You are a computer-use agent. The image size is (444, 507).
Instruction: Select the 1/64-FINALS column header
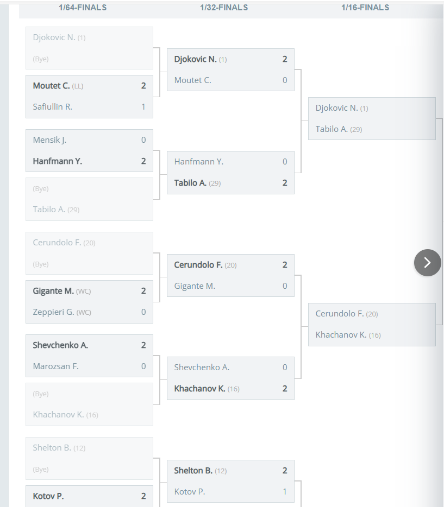click(x=83, y=8)
